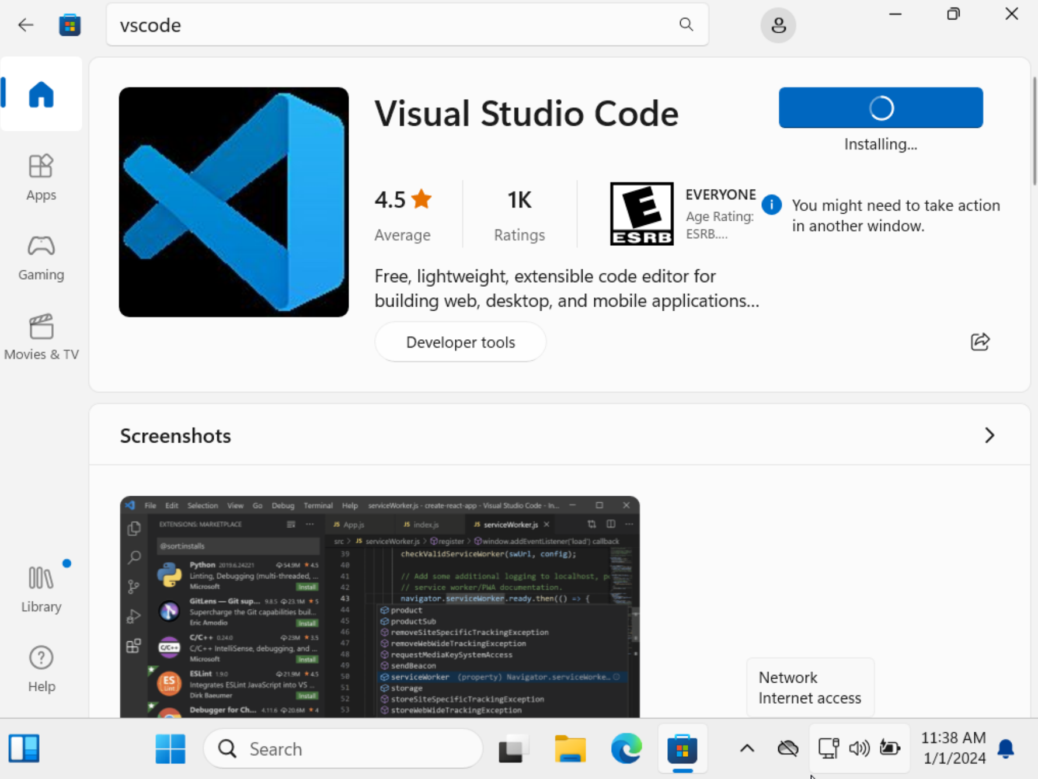Click the search magnifier in store search box
The width and height of the screenshot is (1038, 779).
(686, 25)
